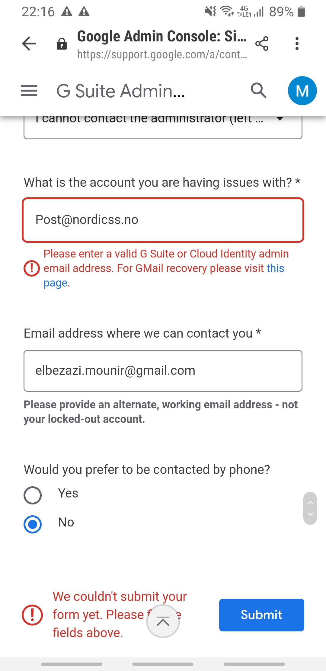Screen dimensions: 326x671
Task: Tap the fast-scroll handle on right edge
Action: (x=310, y=508)
